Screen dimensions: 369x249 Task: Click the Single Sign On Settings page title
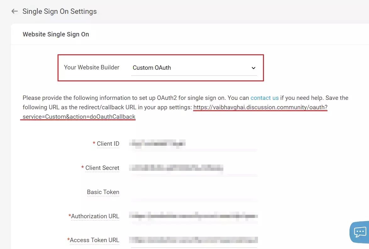(59, 11)
